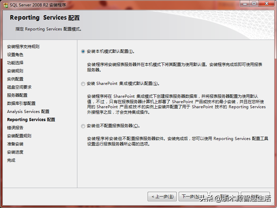Select the SharePoint integrated mode default configuration radio
The height and width of the screenshot is (208, 277).
coord(83,84)
